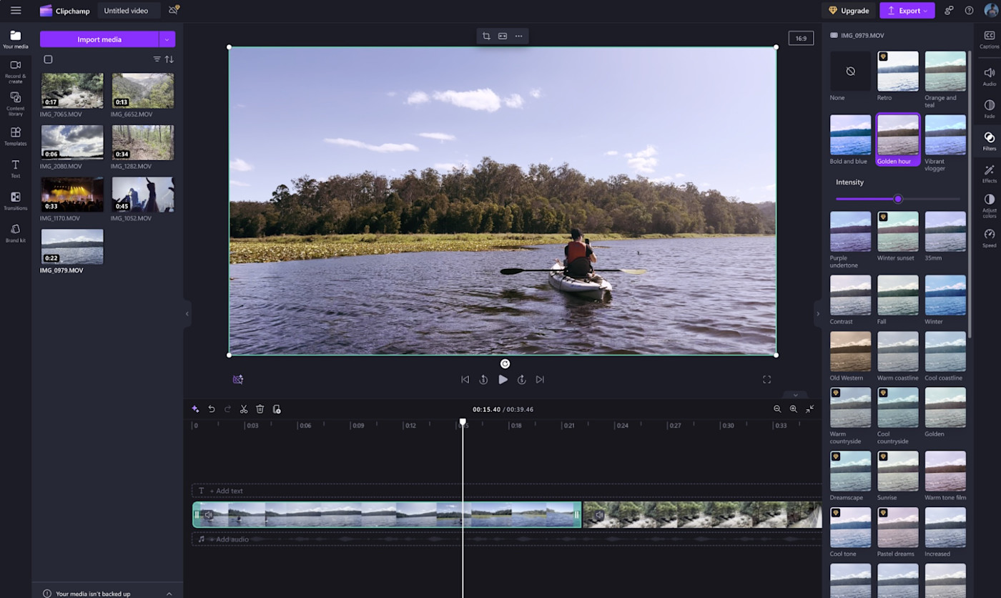
Task: Open the Fade panel
Action: [990, 109]
